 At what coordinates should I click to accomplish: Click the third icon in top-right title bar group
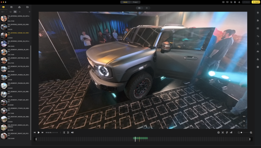click(231, 2)
